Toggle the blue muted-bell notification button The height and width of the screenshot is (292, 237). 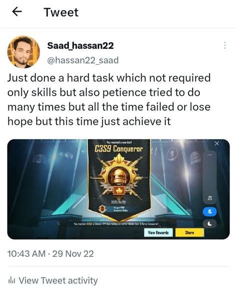click(209, 212)
